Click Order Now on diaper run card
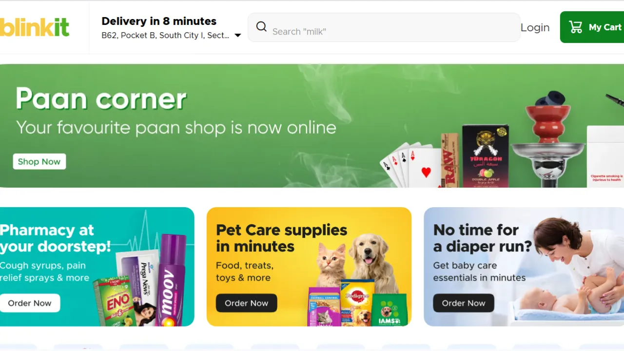This screenshot has height=351, width=624. tap(463, 303)
